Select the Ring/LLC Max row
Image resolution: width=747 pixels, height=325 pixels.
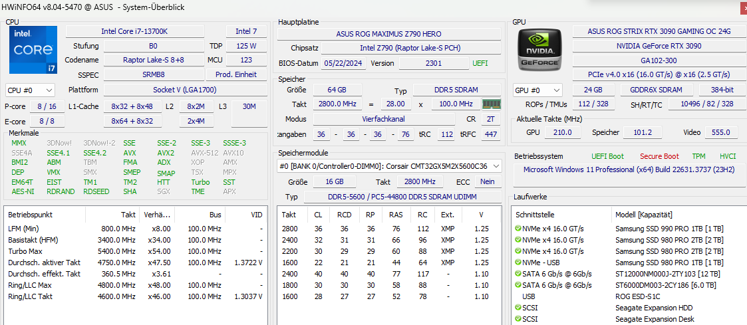(135, 285)
